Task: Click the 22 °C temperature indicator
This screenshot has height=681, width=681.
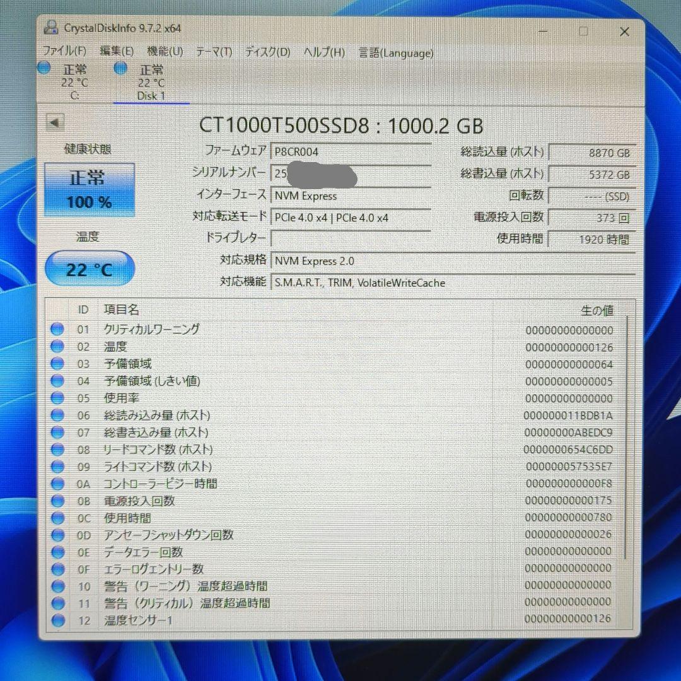Action: (90, 268)
